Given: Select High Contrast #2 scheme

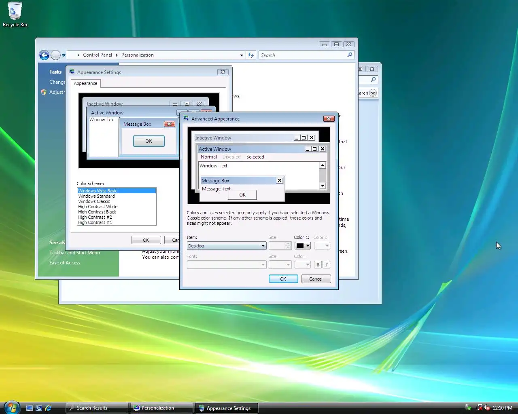Looking at the screenshot, I should (x=117, y=217).
